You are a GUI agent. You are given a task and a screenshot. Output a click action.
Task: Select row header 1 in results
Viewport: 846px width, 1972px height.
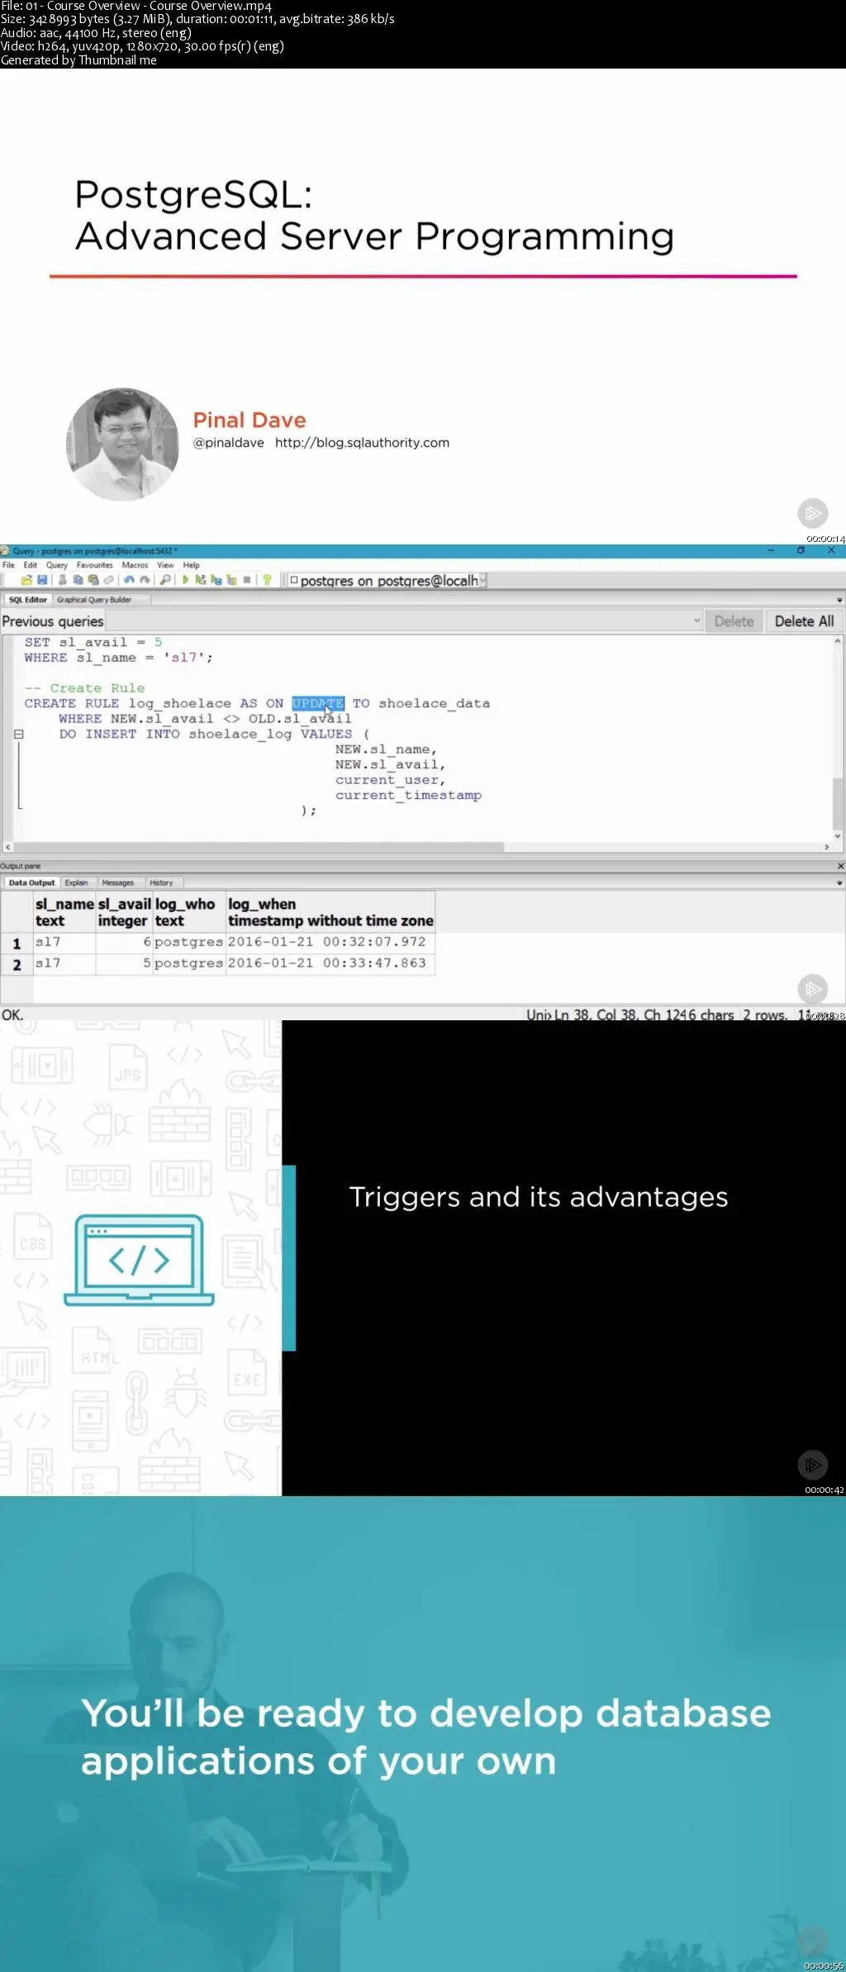pos(17,943)
